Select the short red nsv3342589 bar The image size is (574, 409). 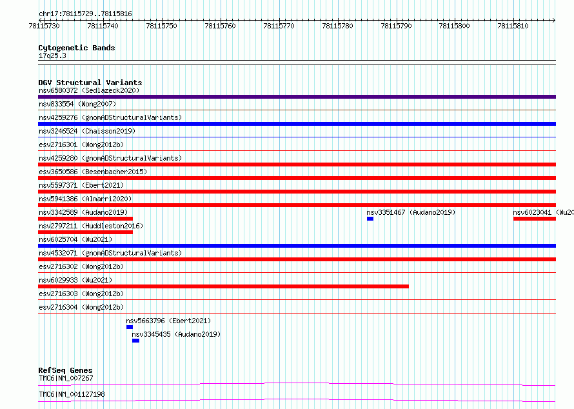85,219
